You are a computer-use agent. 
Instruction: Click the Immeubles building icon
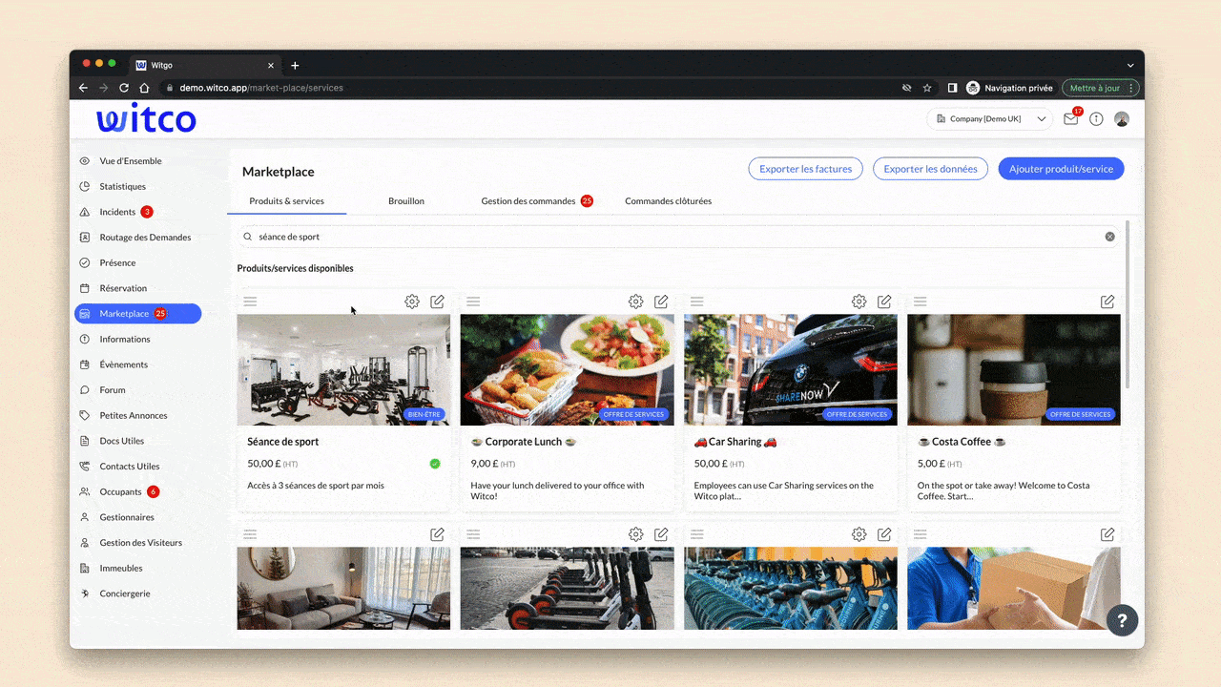coord(85,568)
